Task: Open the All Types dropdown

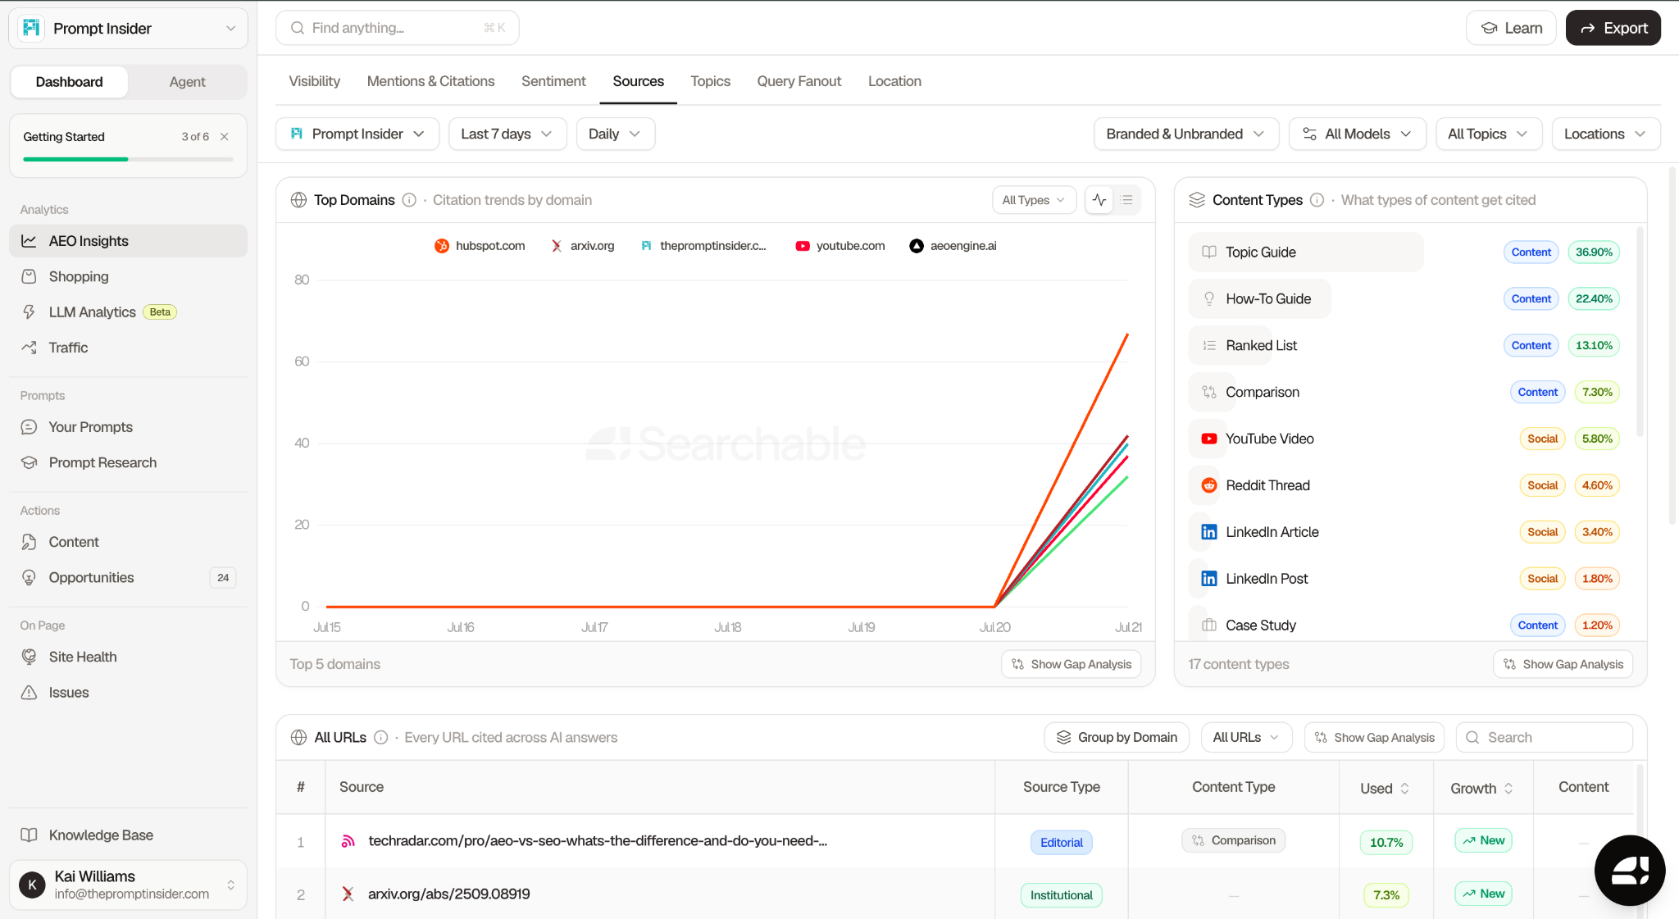Action: 1034,200
